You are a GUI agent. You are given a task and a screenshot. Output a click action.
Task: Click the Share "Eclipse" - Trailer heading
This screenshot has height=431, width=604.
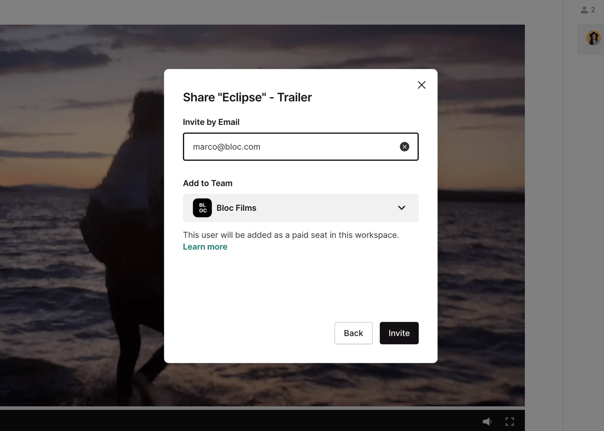(247, 97)
